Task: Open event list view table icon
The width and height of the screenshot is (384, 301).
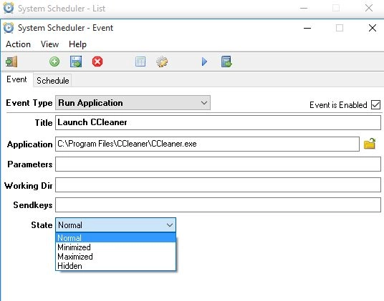Action: tap(140, 61)
